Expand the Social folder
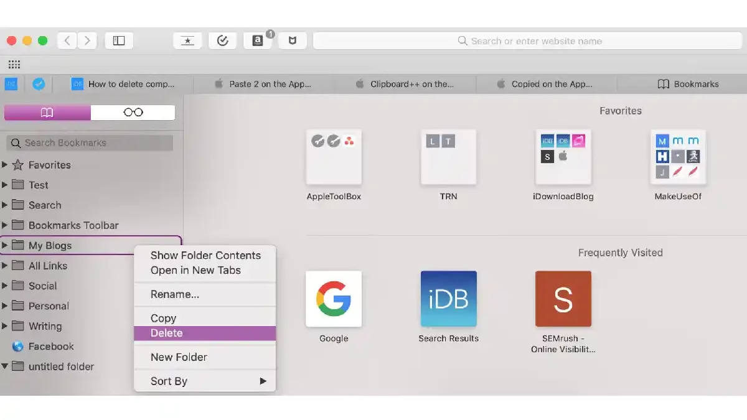The image size is (747, 420). point(5,286)
